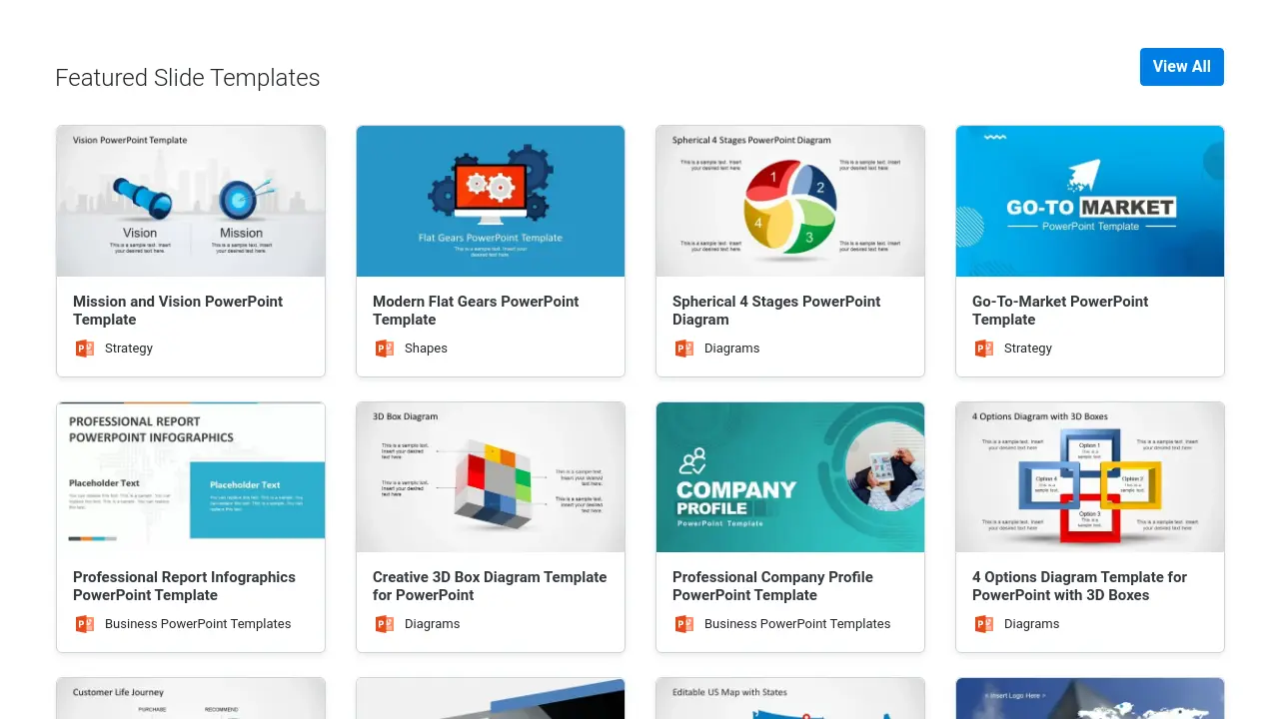This screenshot has height=719, width=1279.
Task: Select Diagrams category under Spherical 4 Stages
Action: click(731, 349)
